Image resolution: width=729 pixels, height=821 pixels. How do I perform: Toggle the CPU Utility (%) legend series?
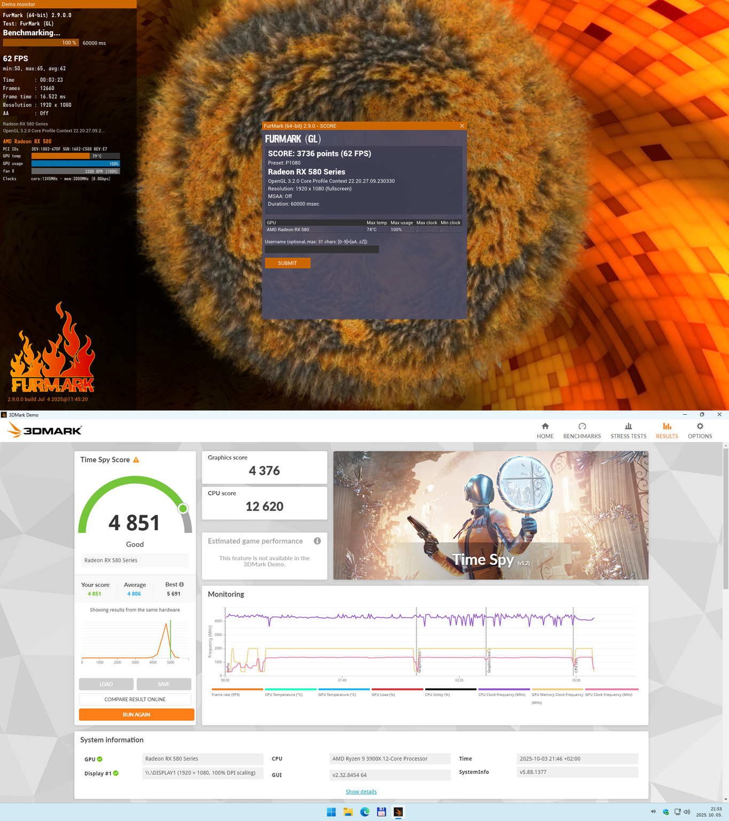click(x=451, y=693)
